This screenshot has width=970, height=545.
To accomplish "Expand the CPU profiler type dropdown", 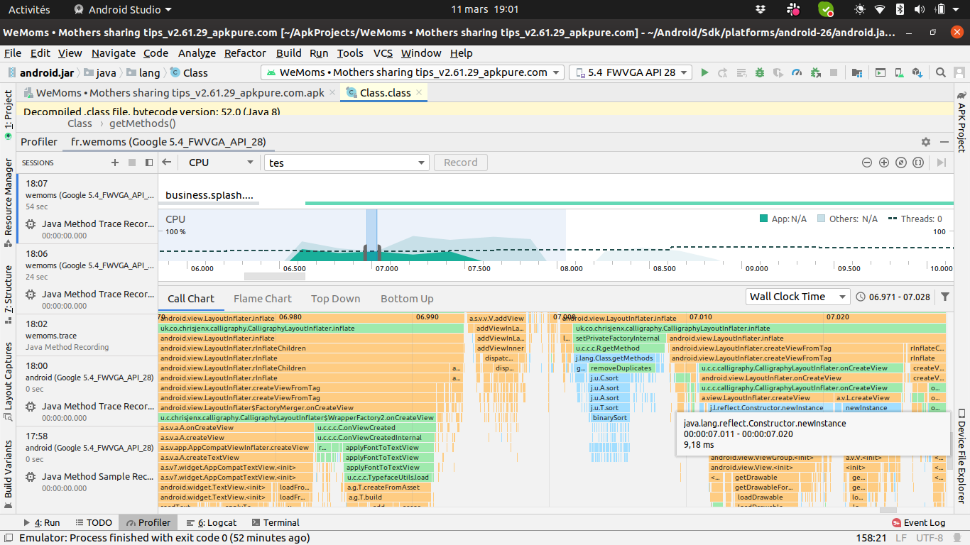I will coord(221,163).
